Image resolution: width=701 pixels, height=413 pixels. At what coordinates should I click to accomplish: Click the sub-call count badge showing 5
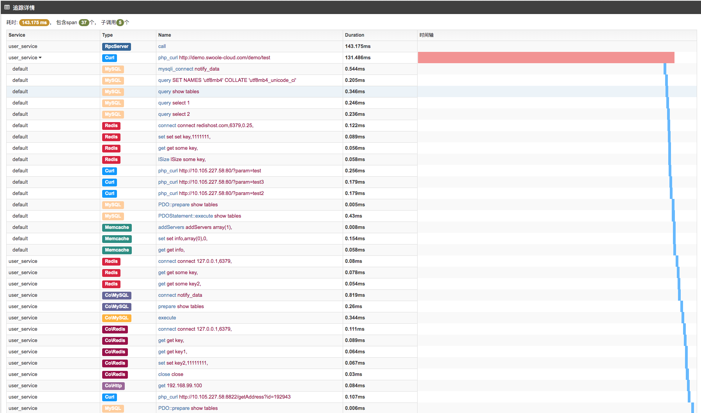click(120, 23)
